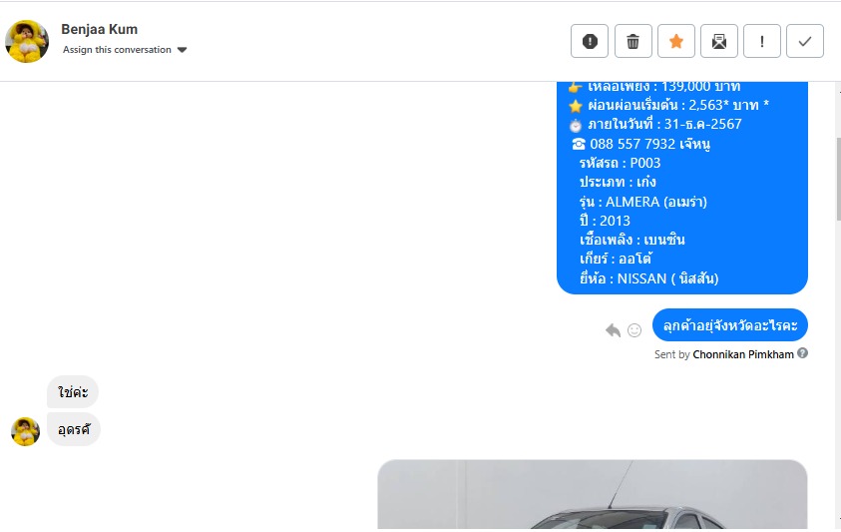Click customer avatar beside อุดรค้ message
The width and height of the screenshot is (841, 532).
(25, 431)
